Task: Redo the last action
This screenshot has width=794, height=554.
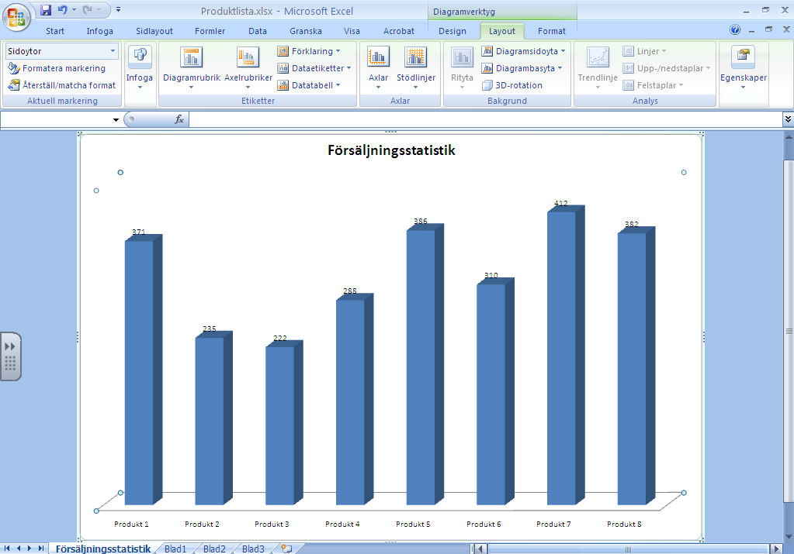Action: 88,9
